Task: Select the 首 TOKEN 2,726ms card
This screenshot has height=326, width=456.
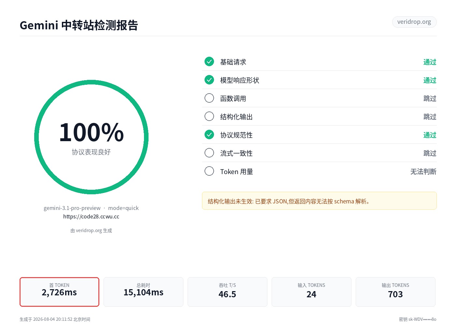Action: (59, 292)
